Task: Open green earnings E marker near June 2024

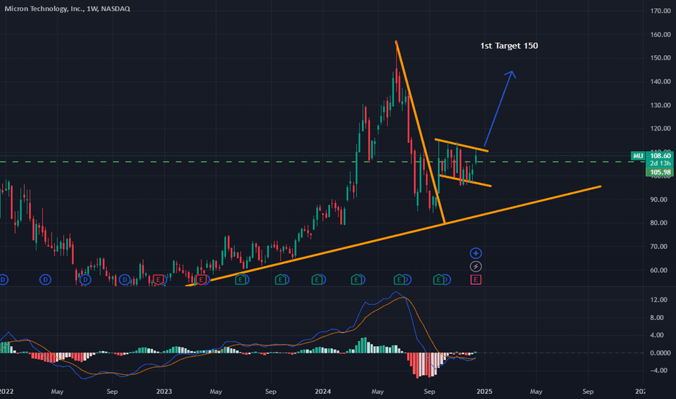Action: tap(399, 280)
